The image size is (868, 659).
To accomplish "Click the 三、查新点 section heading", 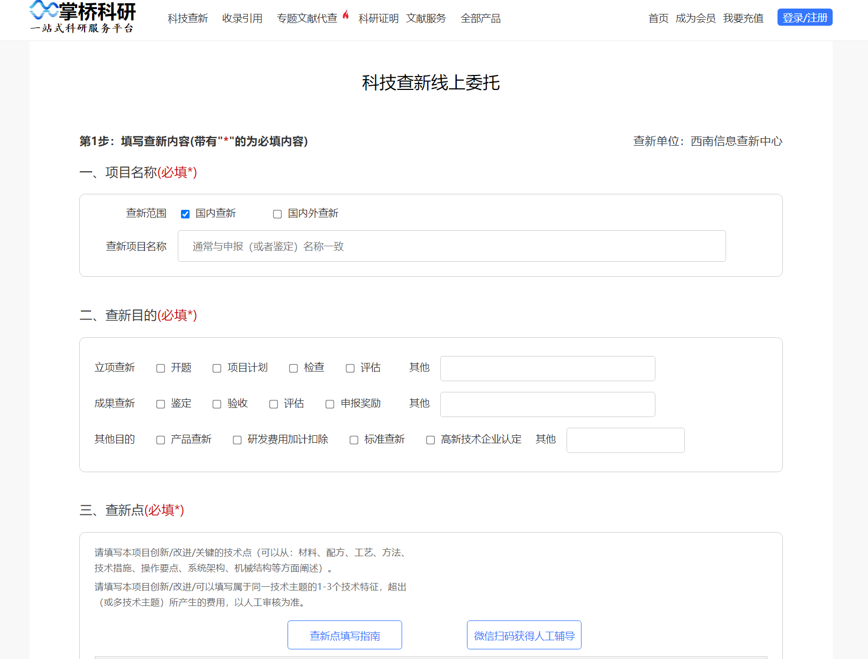I will point(132,510).
